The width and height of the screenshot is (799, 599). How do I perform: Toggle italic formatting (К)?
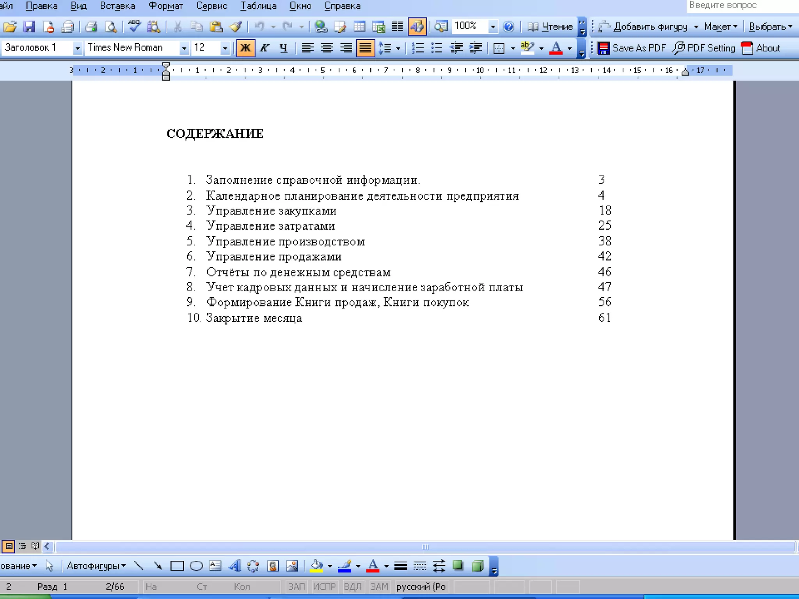(265, 48)
